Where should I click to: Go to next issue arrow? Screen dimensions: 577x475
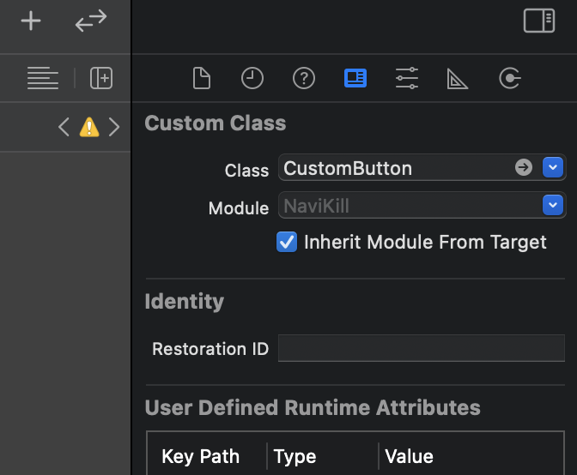point(114,128)
